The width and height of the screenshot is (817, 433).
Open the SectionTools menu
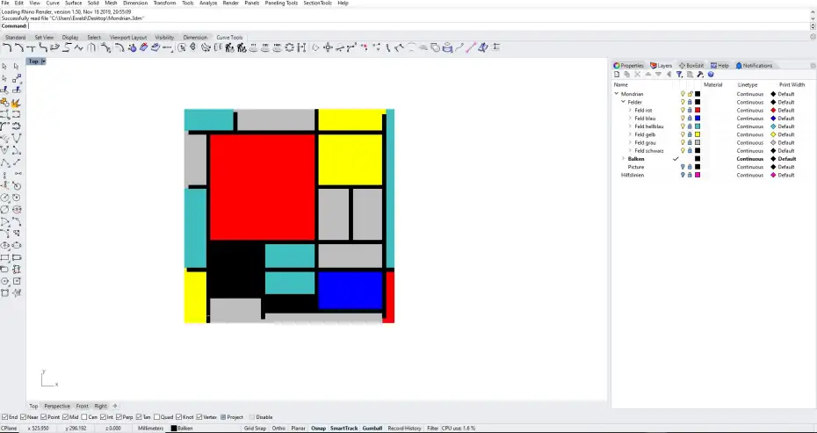tap(317, 4)
